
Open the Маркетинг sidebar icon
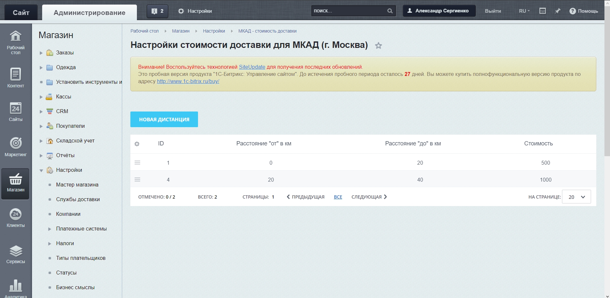click(x=16, y=147)
